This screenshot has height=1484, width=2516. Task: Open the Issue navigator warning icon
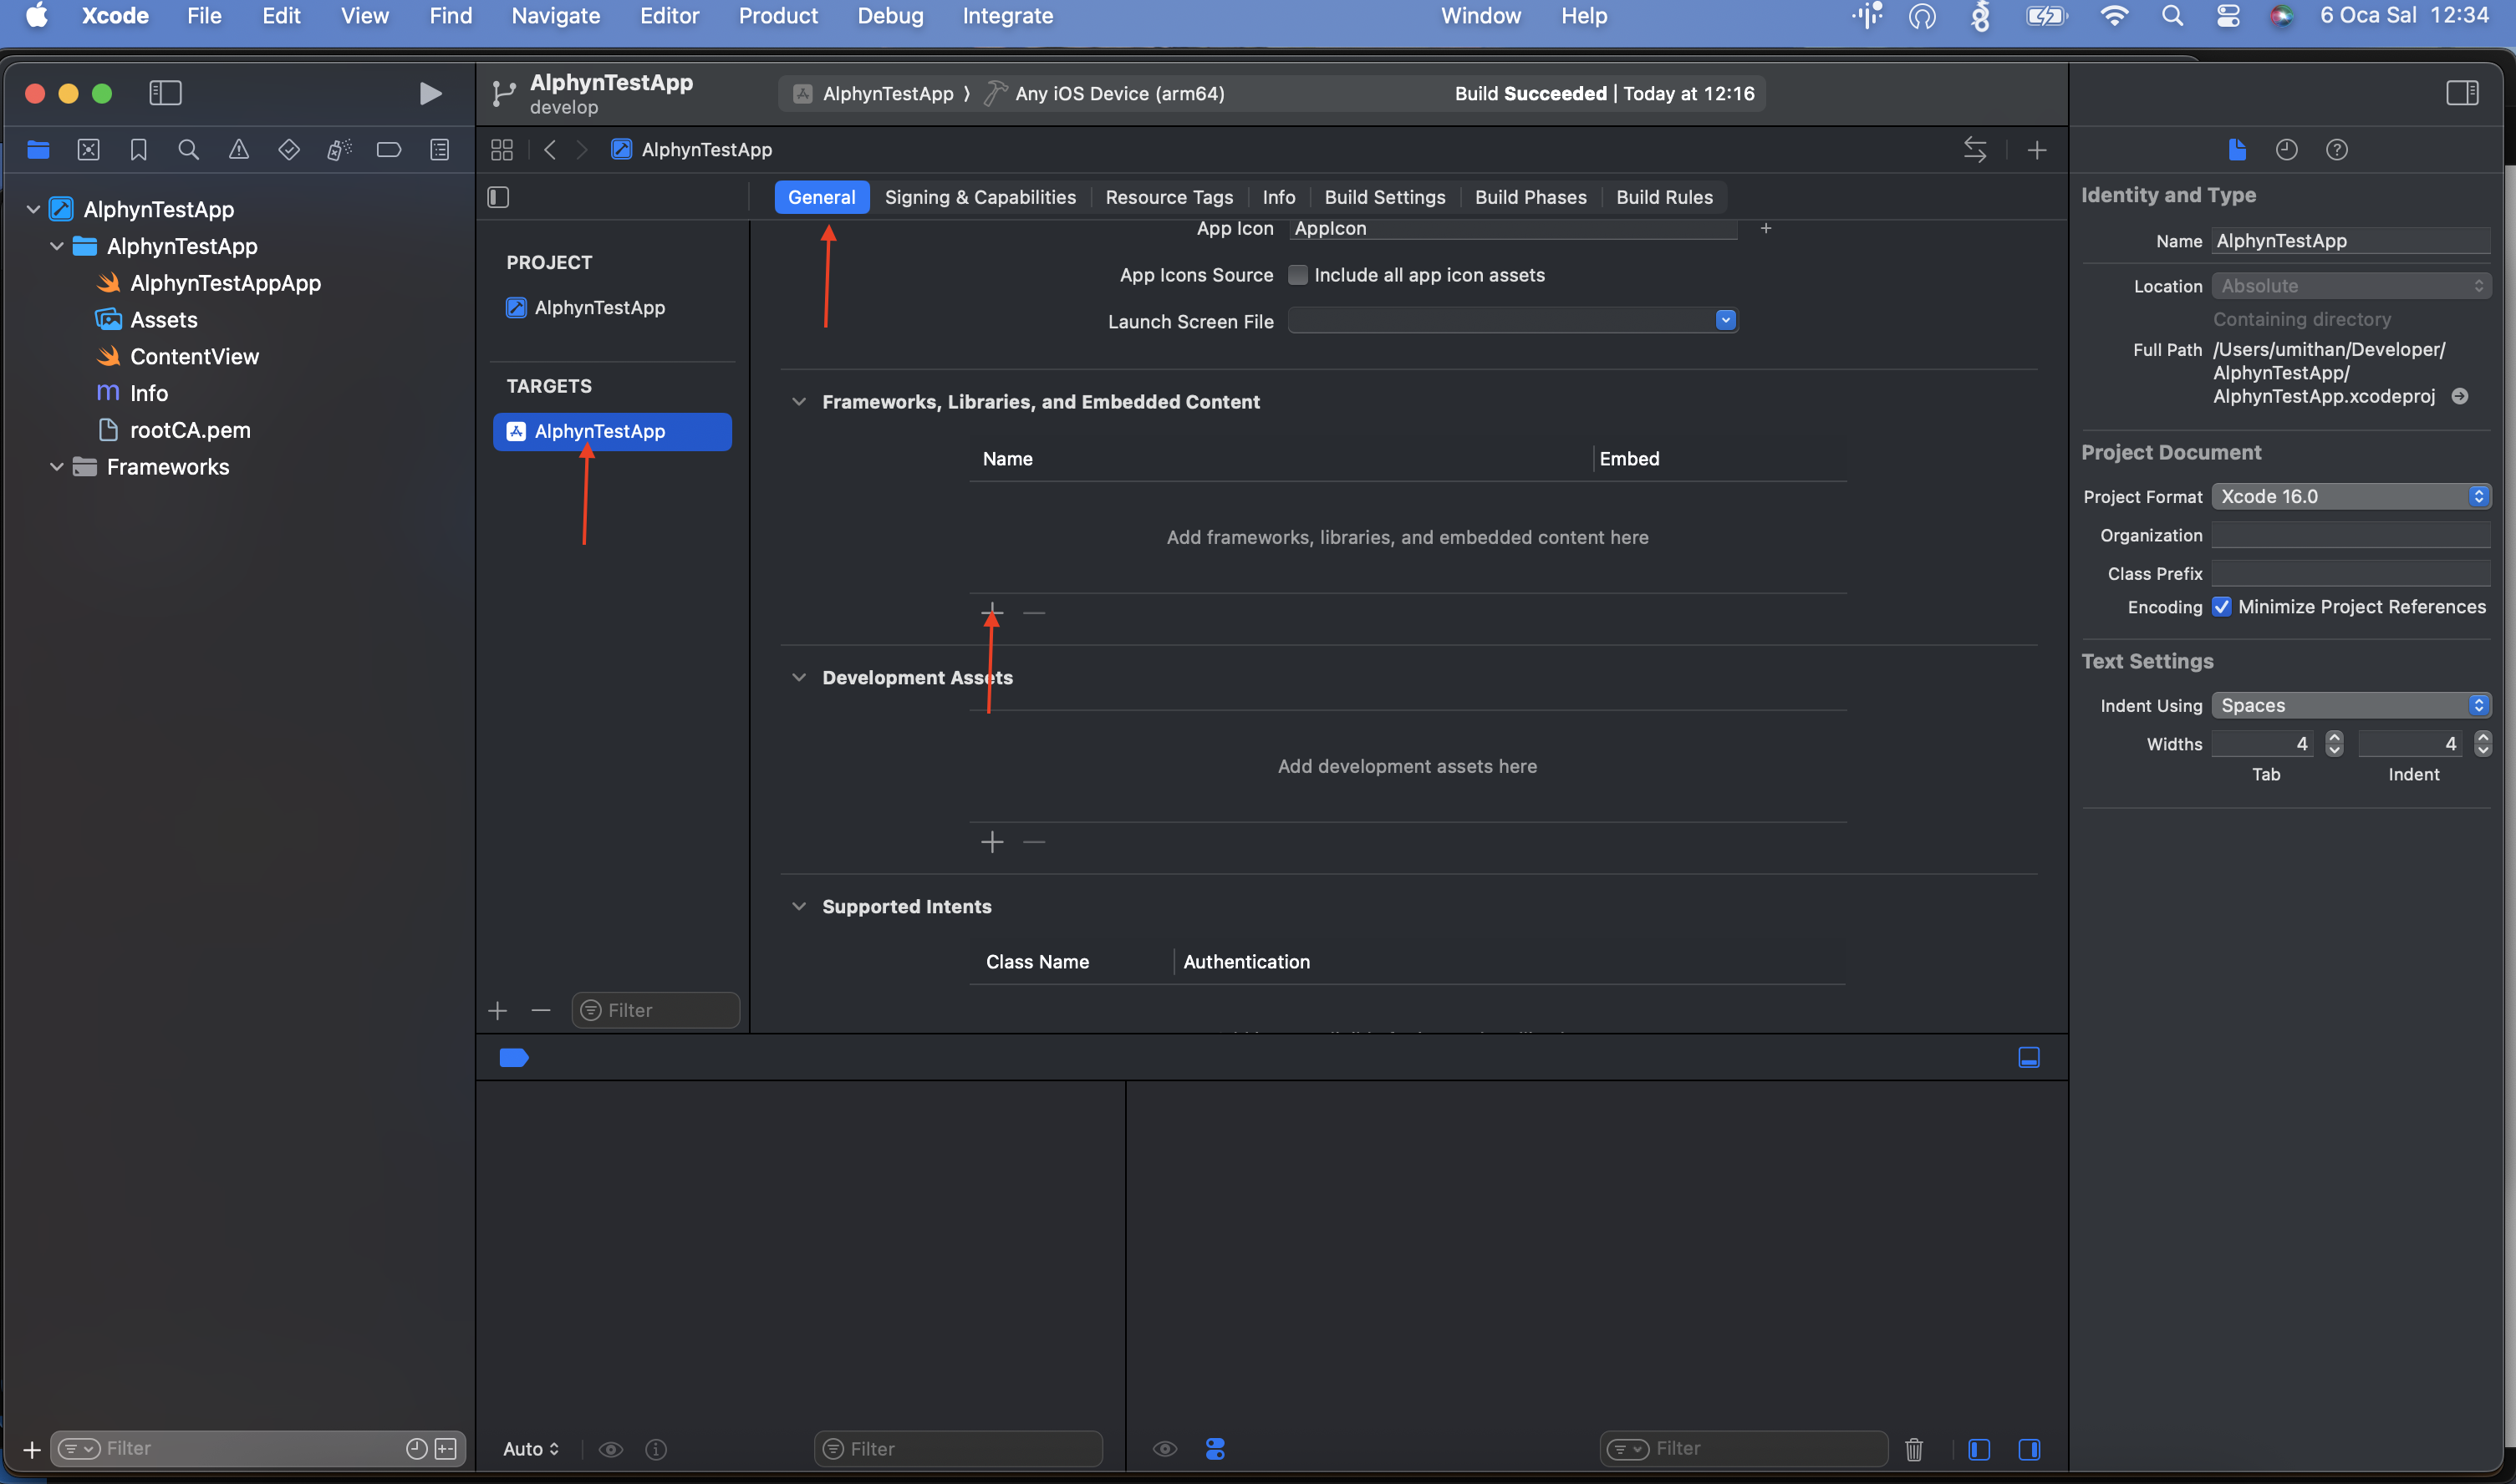click(238, 150)
